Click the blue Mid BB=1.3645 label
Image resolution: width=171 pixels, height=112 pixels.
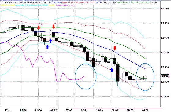55,2
